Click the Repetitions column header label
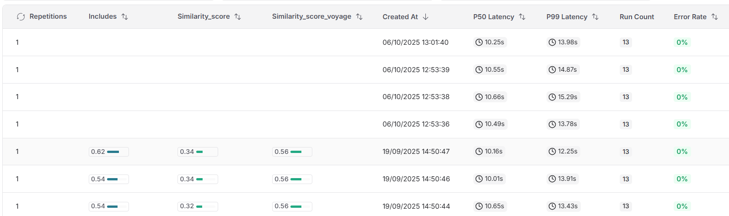The image size is (729, 216). (x=48, y=16)
